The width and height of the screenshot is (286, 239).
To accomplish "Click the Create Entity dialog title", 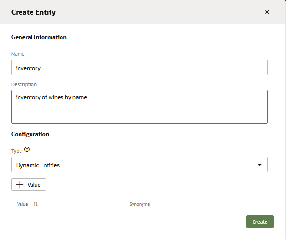I will [33, 12].
